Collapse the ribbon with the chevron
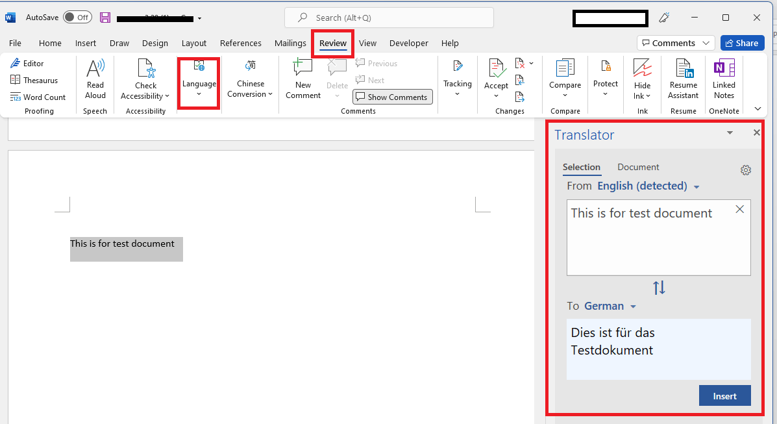The image size is (777, 424). (757, 108)
